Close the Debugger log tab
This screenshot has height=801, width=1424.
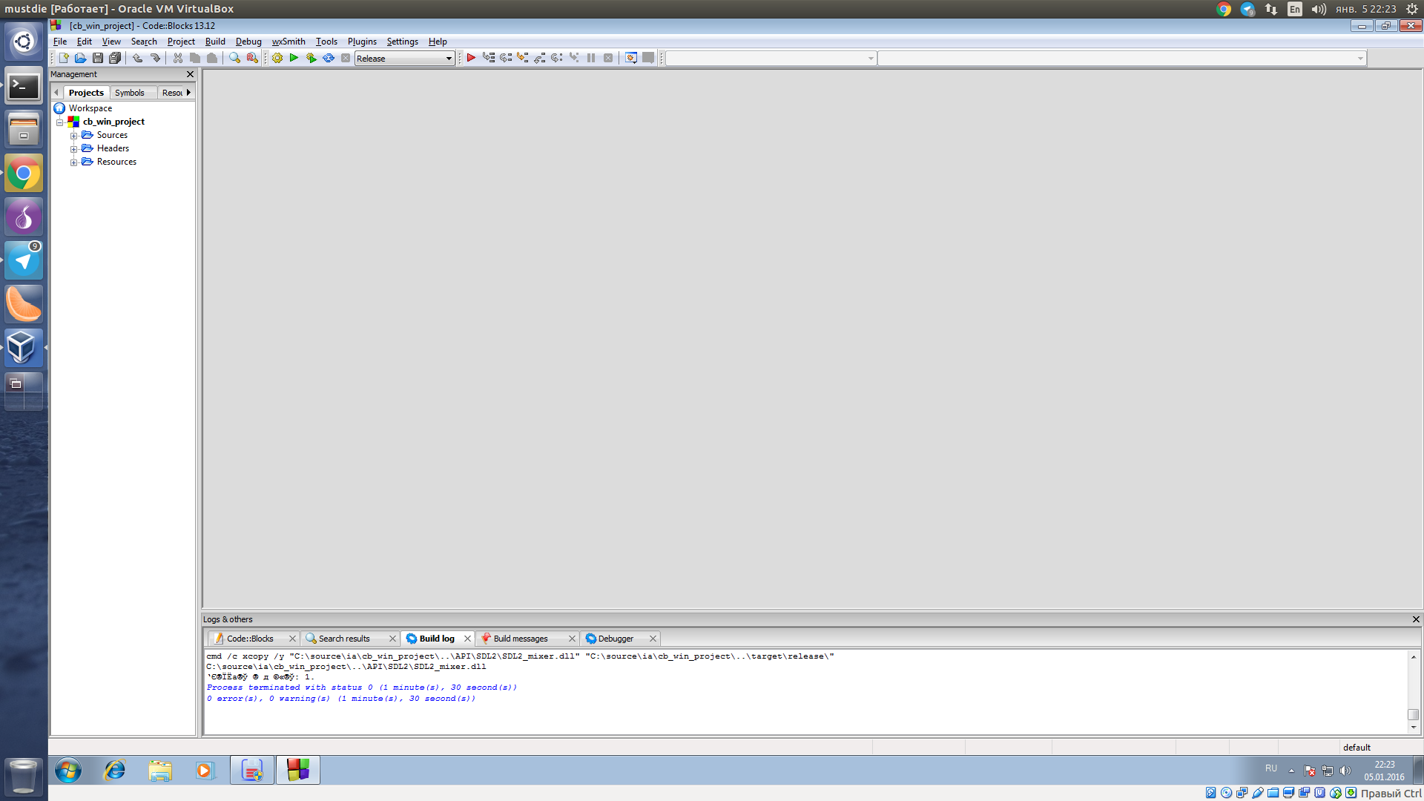coord(653,639)
